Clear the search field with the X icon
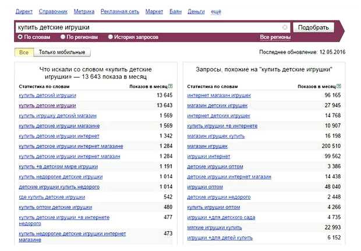 tap(285, 27)
